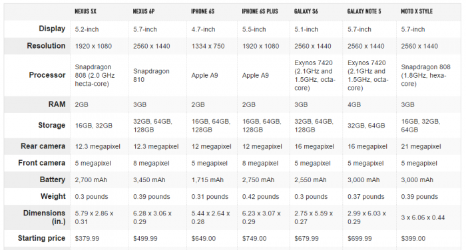Click the Front camera row label

(41, 163)
